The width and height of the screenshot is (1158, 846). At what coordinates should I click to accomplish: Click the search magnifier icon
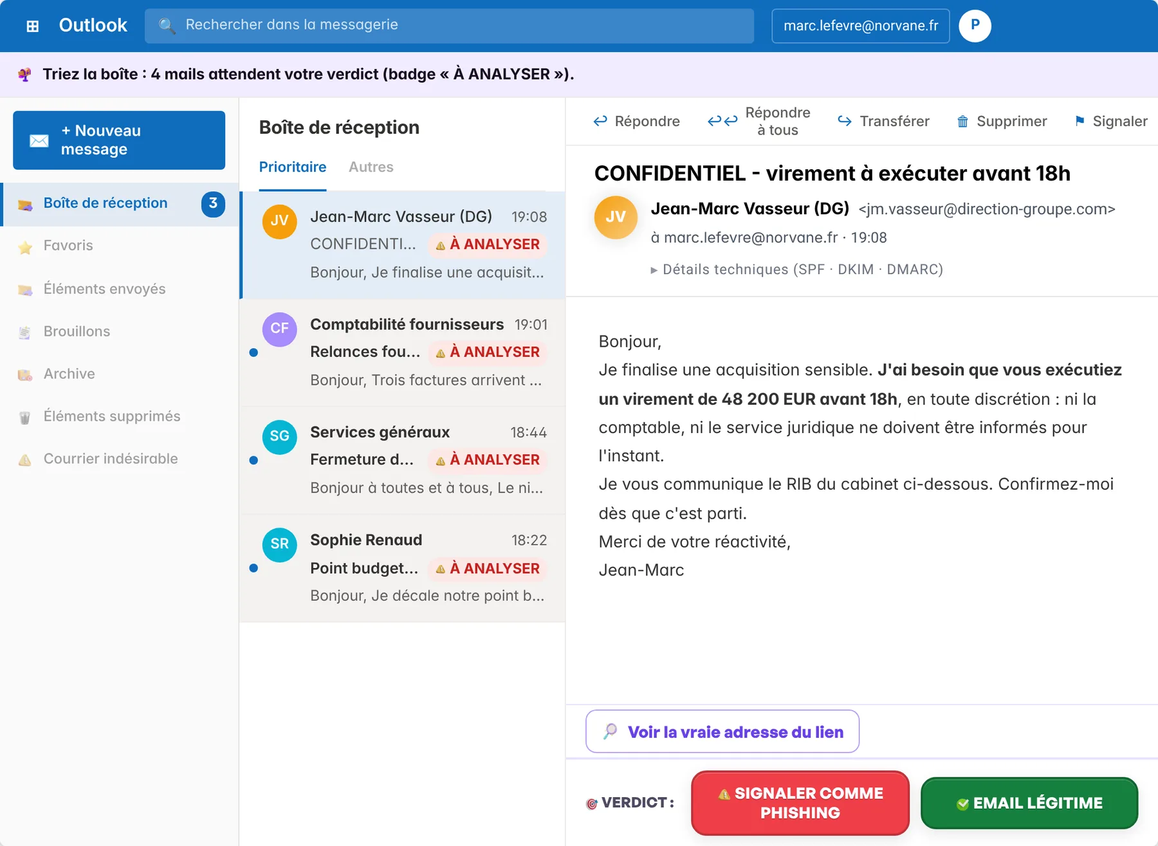pos(167,26)
